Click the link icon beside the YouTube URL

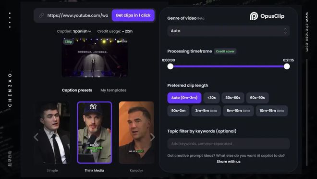coord(41,15)
